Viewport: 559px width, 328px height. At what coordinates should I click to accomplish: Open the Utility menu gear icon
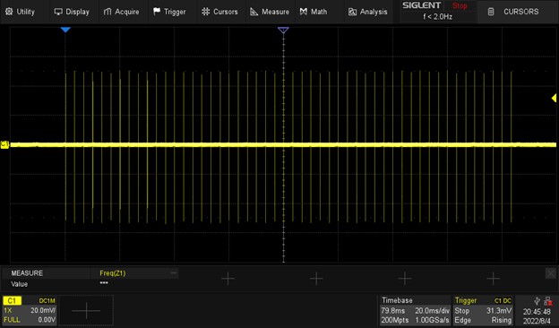click(x=9, y=12)
